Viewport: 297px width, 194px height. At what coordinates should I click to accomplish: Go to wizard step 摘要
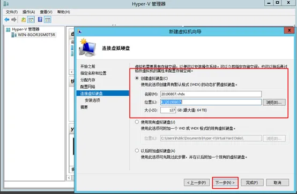[84, 107]
